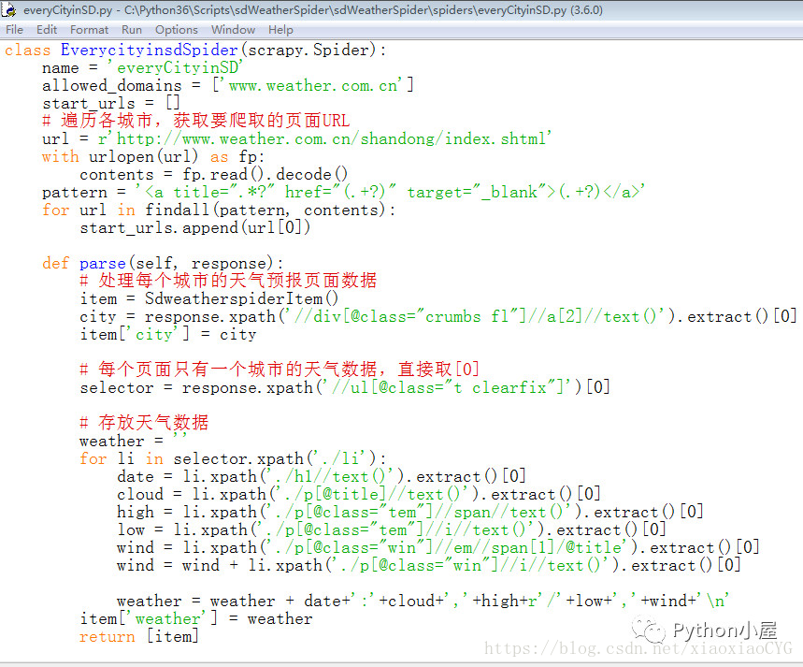
Task: Open the Window menu
Action: (x=233, y=30)
